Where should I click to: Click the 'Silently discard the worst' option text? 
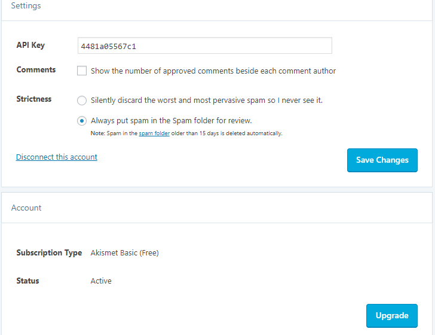[207, 100]
